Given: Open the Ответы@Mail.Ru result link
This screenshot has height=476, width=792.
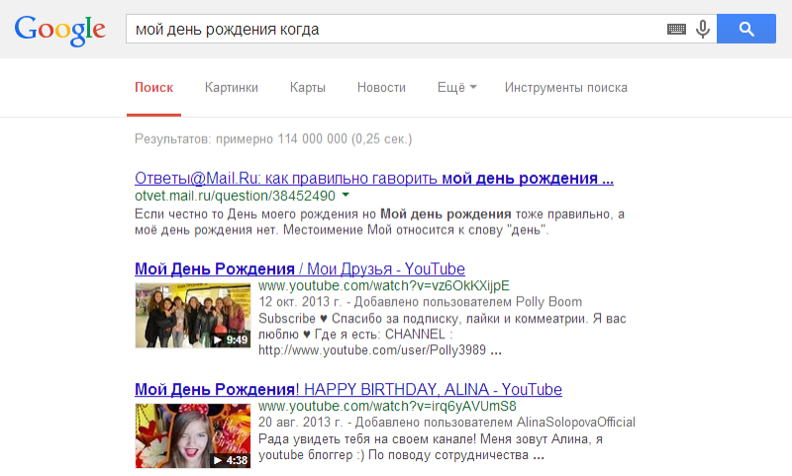Looking at the screenshot, I should [374, 179].
